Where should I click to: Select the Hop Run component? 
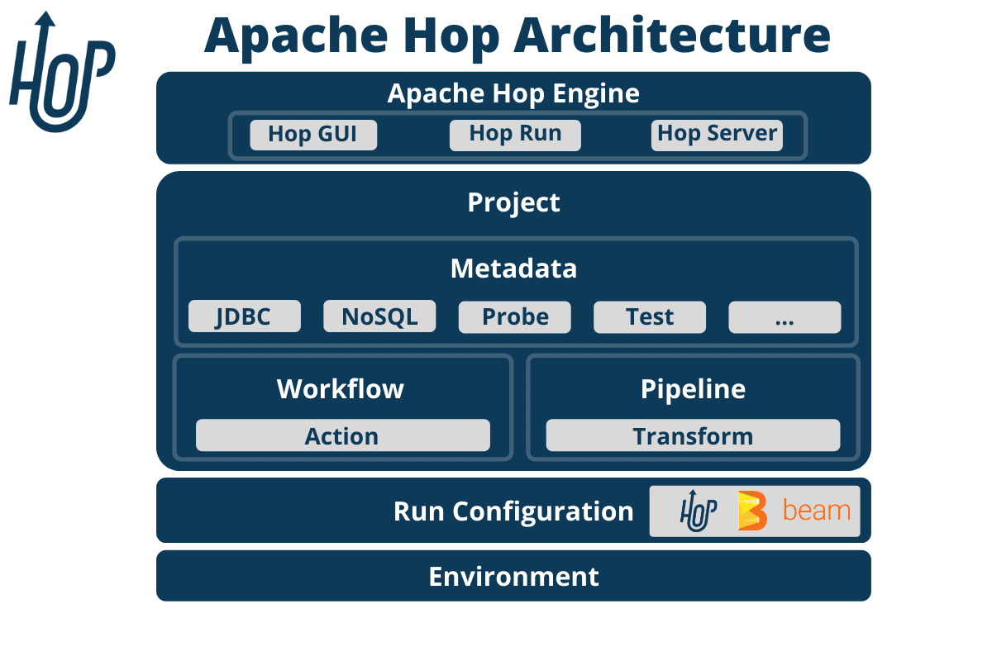pyautogui.click(x=515, y=135)
